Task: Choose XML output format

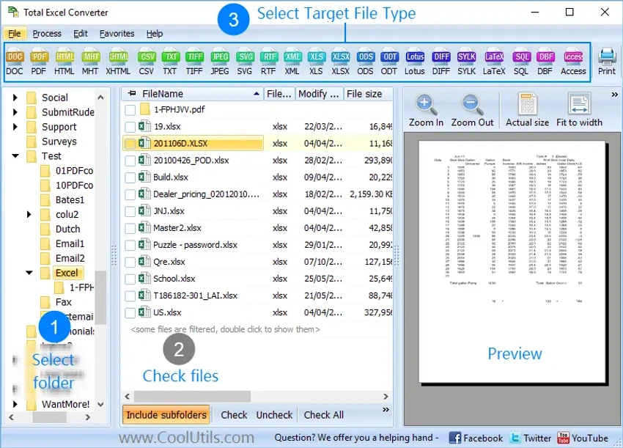Action: point(292,62)
